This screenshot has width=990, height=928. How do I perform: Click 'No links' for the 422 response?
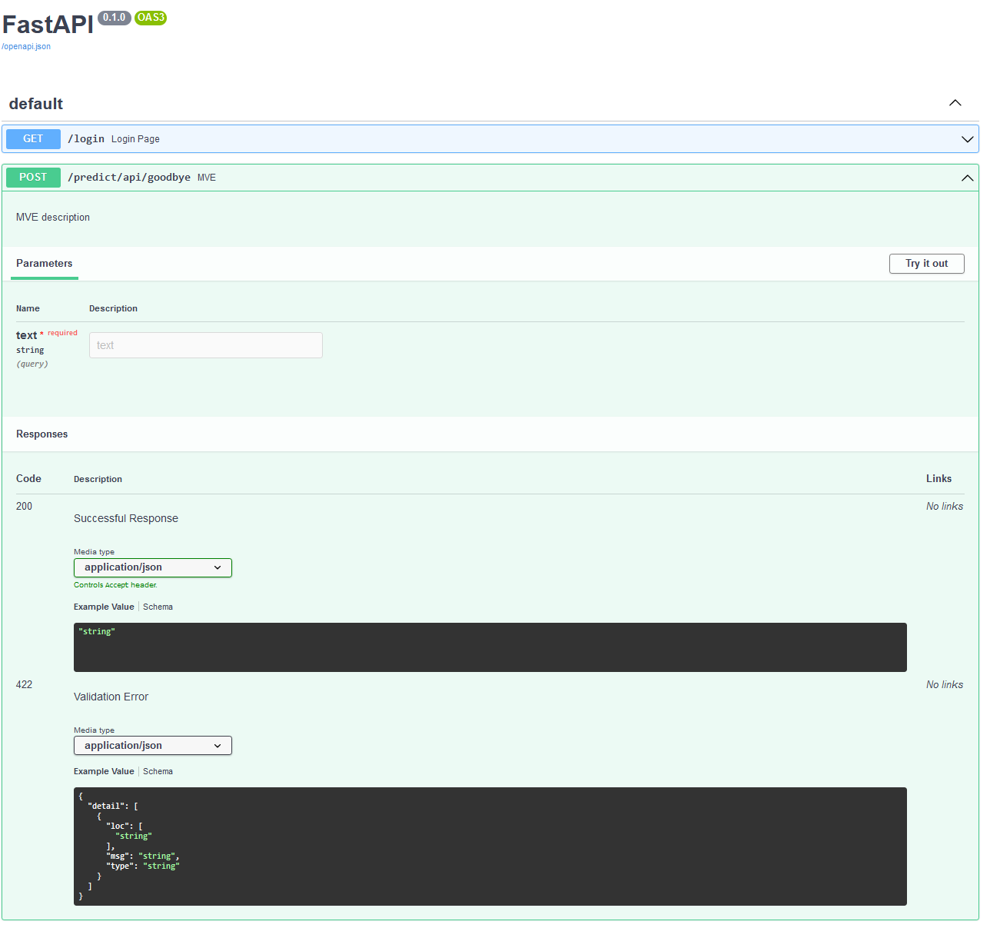click(x=945, y=685)
